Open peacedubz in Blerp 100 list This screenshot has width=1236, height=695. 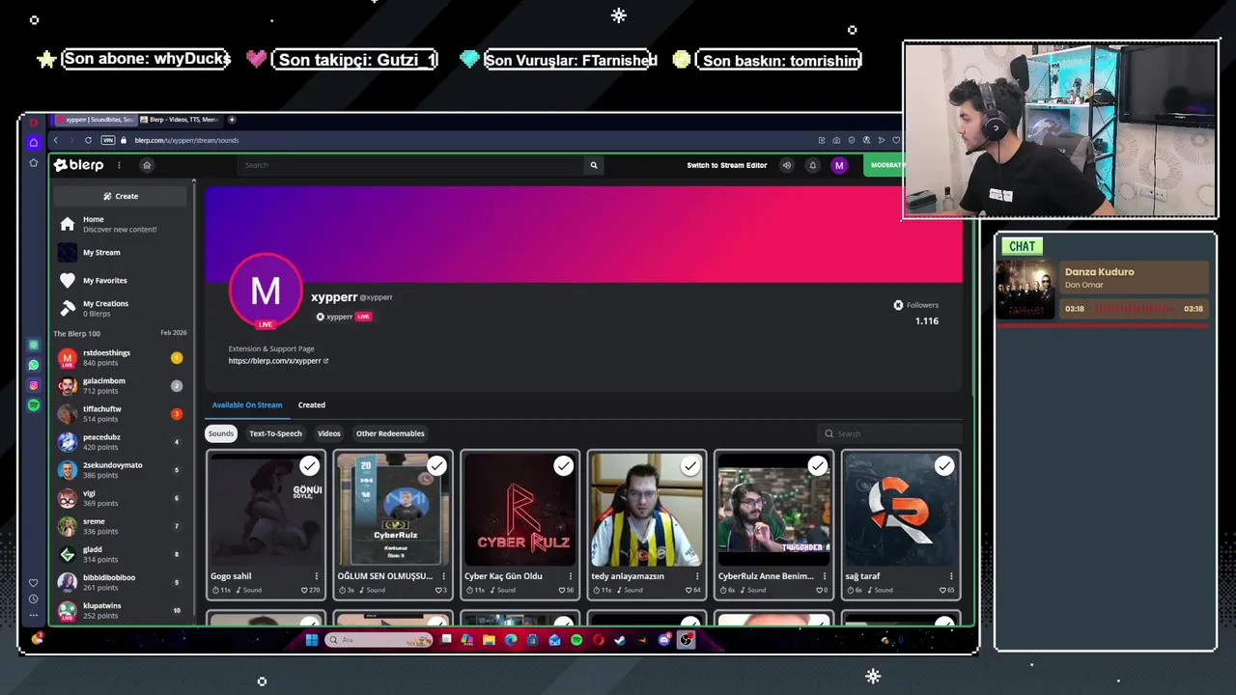click(121, 442)
